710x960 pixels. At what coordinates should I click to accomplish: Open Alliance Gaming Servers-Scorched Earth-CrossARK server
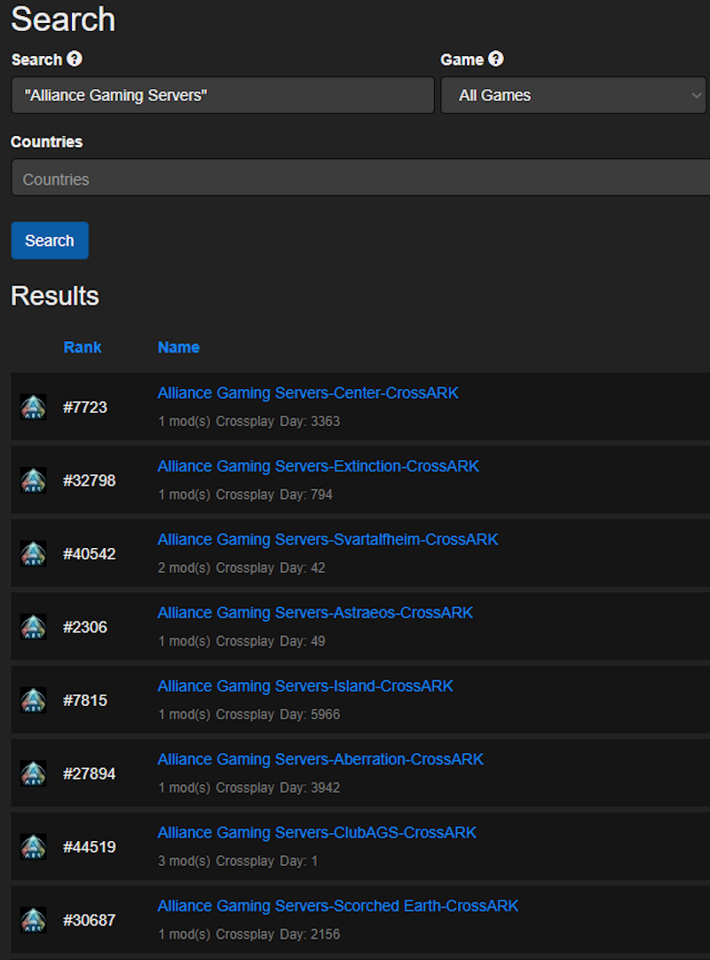point(338,906)
